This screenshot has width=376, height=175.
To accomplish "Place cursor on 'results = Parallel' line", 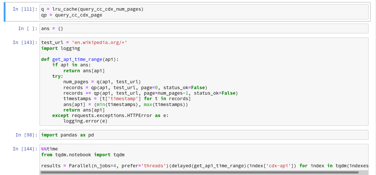I will pyautogui.click(x=184, y=166).
